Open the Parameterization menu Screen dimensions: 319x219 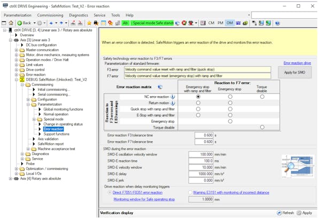18,15
